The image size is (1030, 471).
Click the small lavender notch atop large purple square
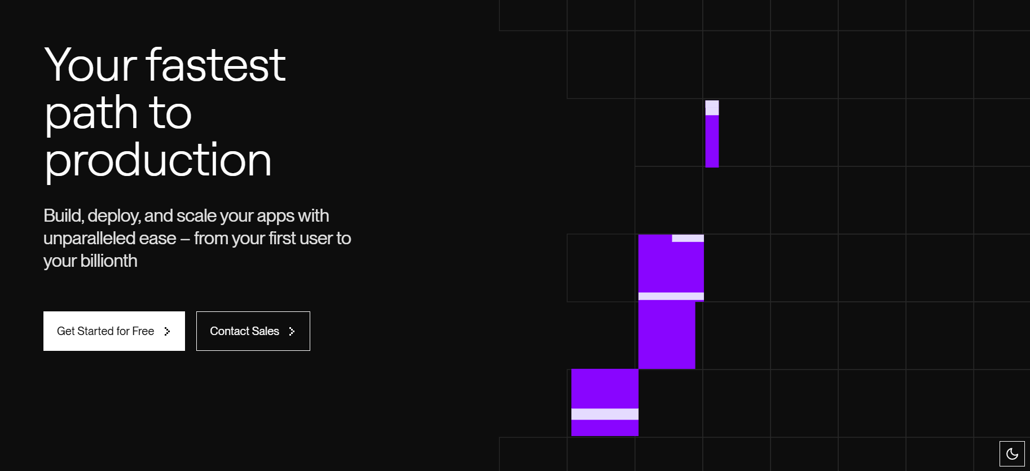tap(688, 238)
